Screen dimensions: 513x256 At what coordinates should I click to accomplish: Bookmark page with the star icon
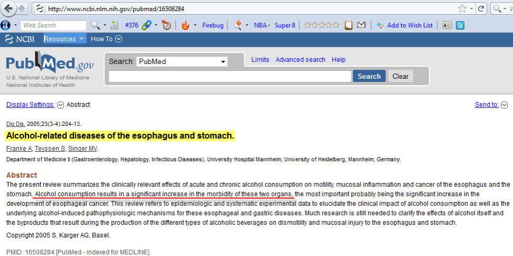462,8
